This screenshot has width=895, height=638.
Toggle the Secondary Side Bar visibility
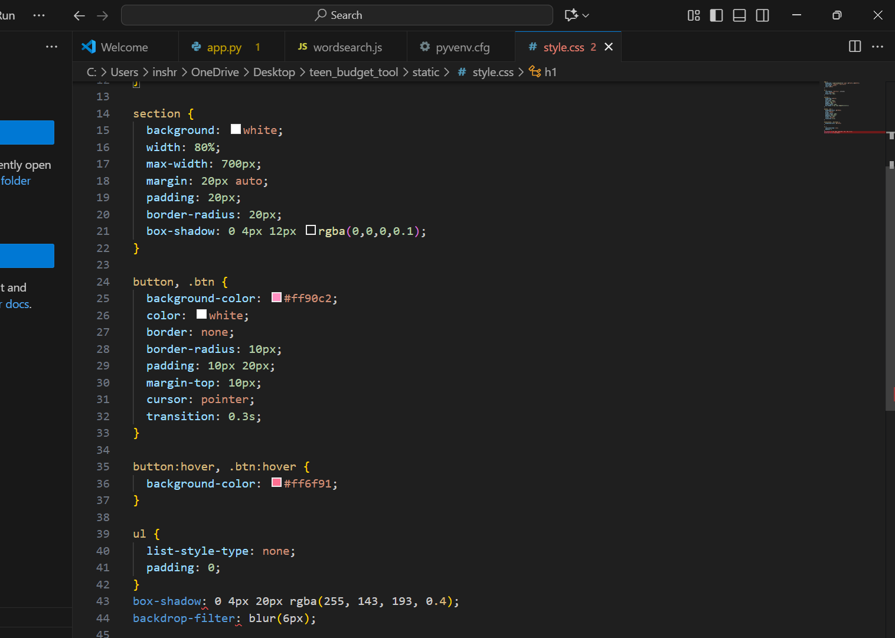pyautogui.click(x=762, y=15)
